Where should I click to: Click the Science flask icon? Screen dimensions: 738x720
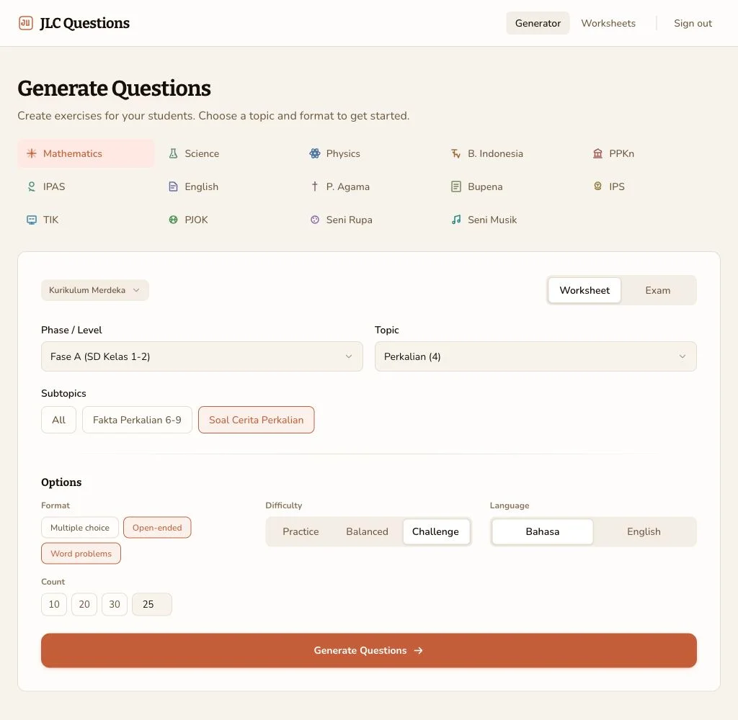point(173,153)
